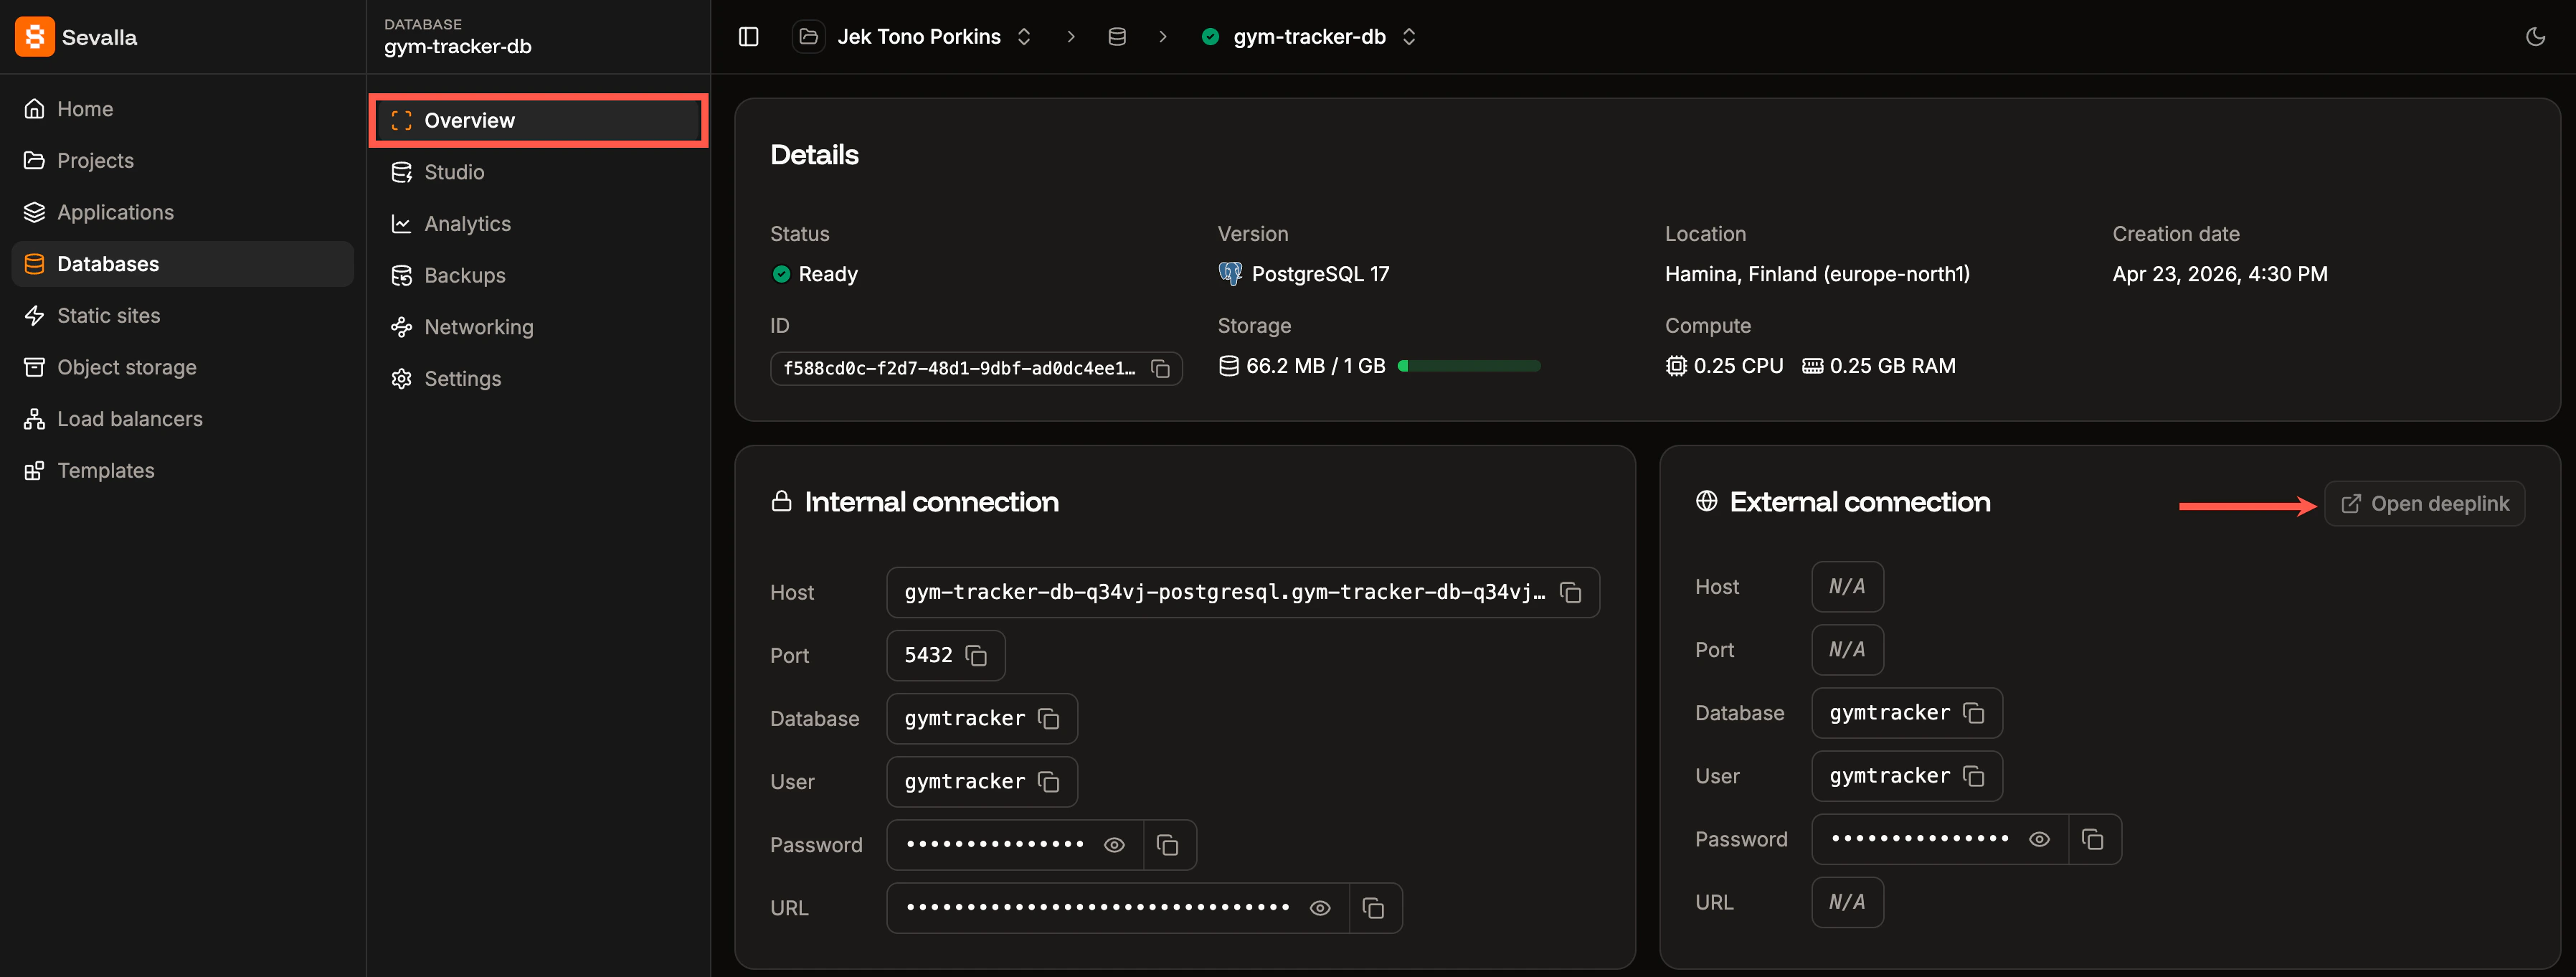Select the Overview tab

[539, 121]
